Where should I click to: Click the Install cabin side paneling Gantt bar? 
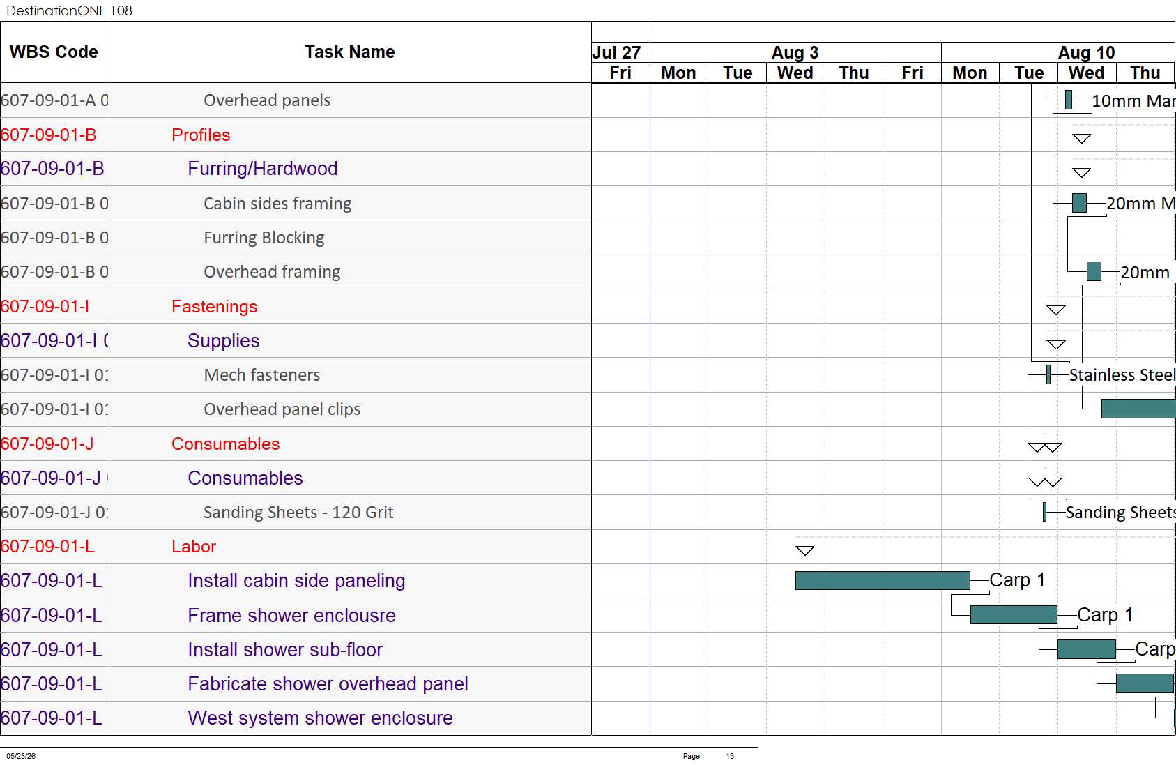(x=883, y=580)
